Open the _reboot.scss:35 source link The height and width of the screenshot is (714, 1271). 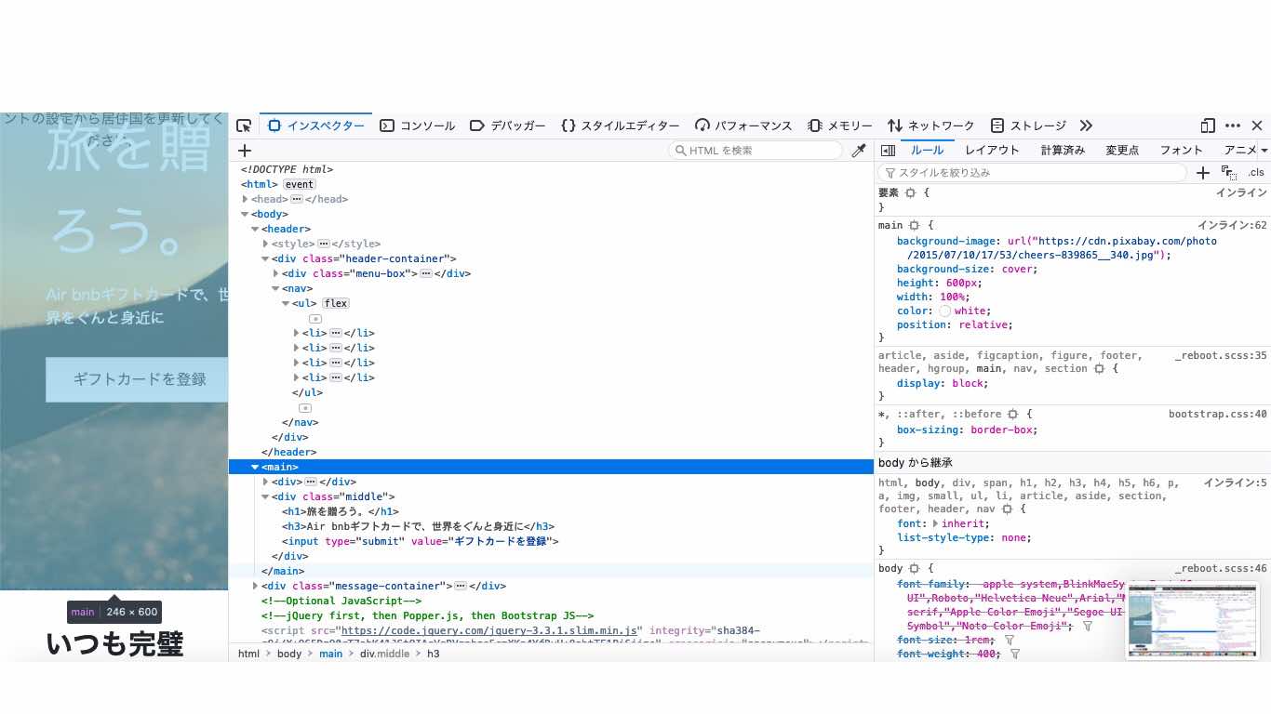(1221, 355)
